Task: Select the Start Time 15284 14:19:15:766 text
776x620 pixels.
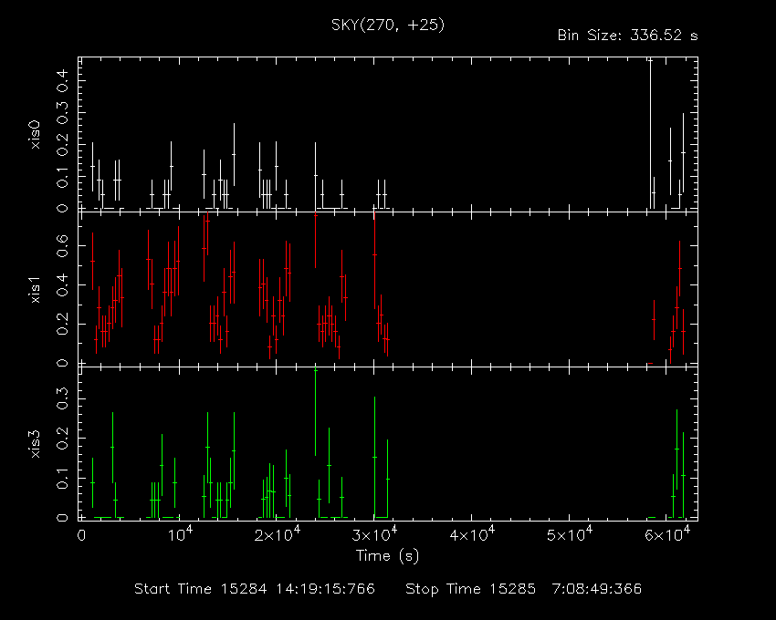Action: coord(255,589)
